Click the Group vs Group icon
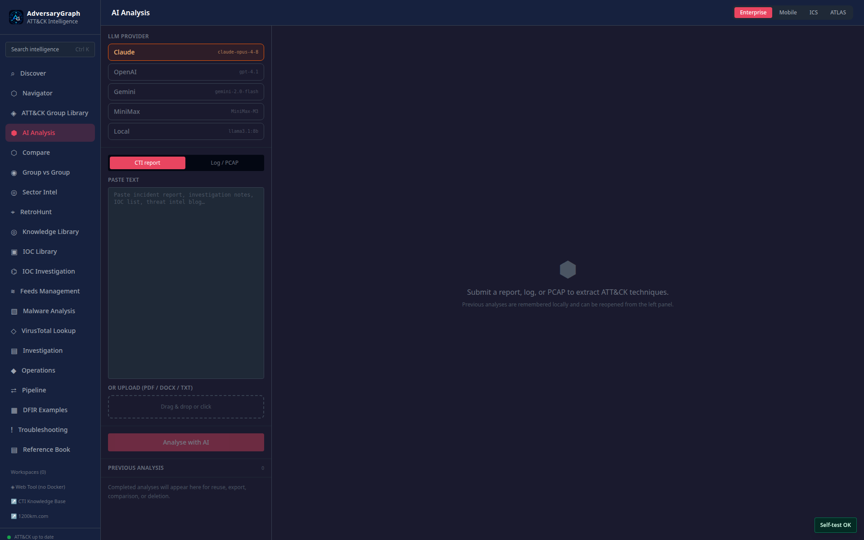 (x=14, y=173)
